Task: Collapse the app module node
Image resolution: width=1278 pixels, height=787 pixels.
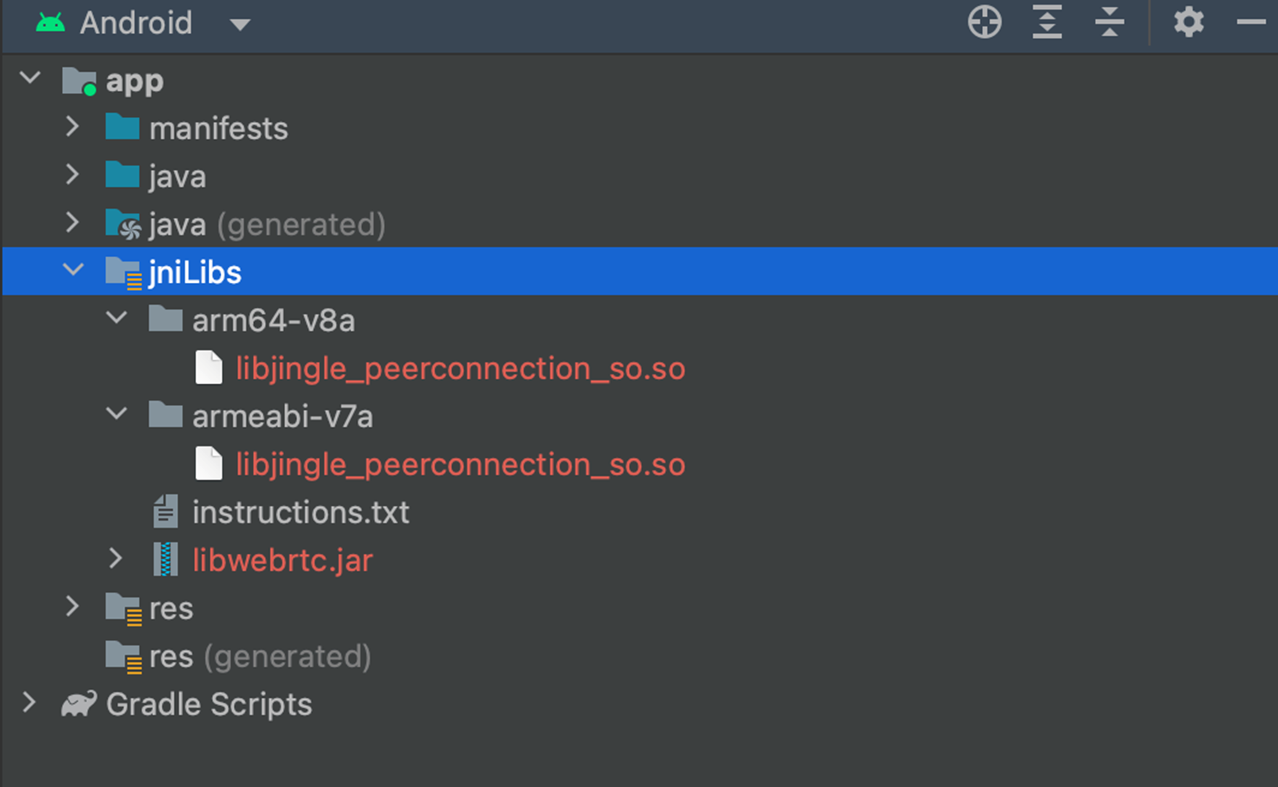Action: coord(30,78)
